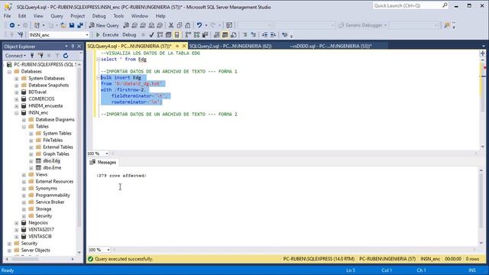Click the Copy icon

point(180,25)
